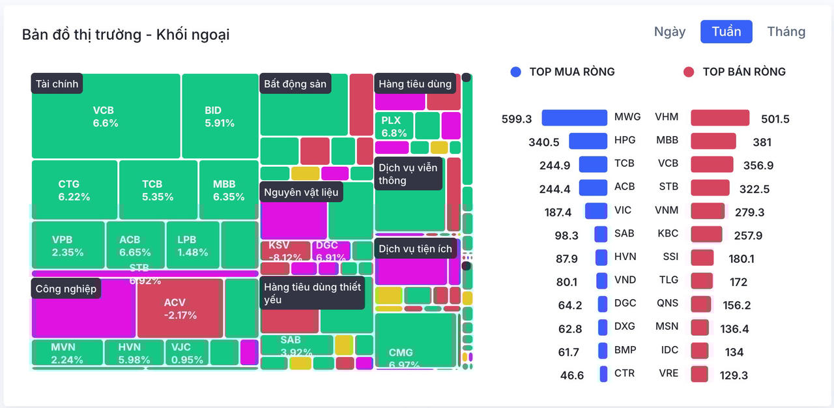
Task: Open the CTG 6.22% tile
Action: click(74, 190)
